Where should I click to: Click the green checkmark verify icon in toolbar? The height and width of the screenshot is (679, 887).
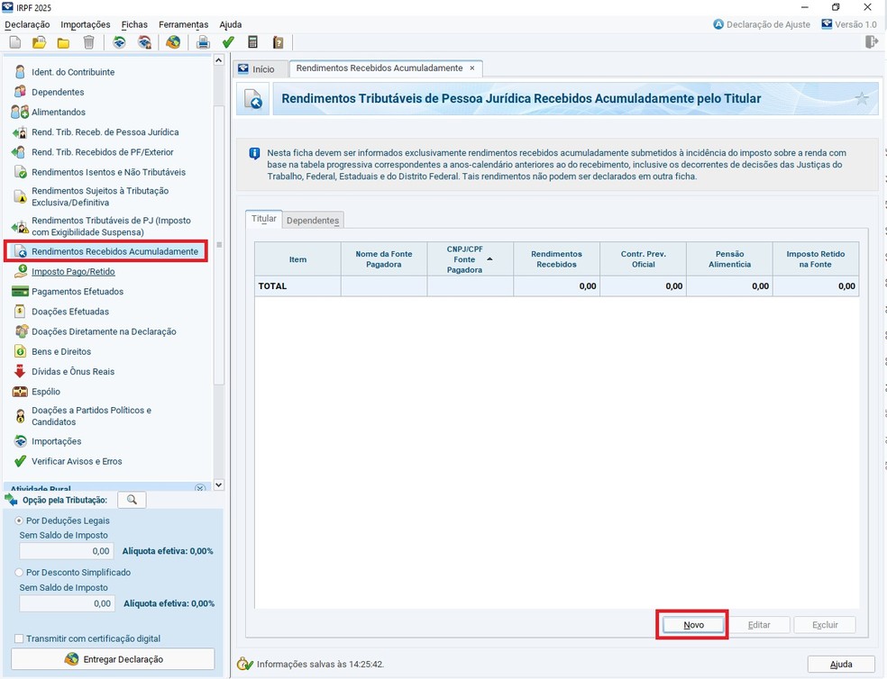tap(228, 42)
